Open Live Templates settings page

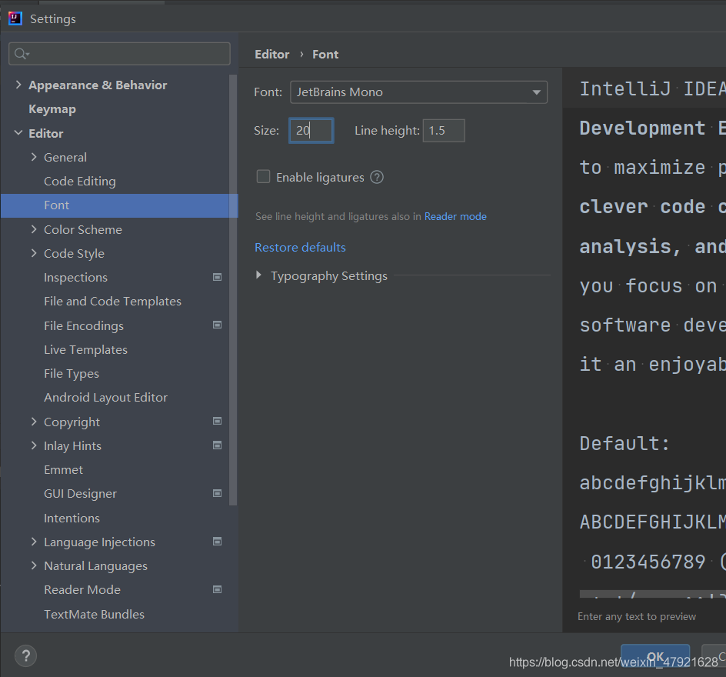tap(85, 349)
